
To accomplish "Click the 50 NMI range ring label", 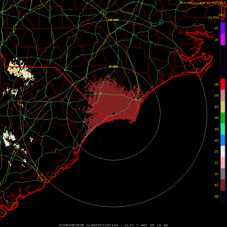I will (113, 67).
